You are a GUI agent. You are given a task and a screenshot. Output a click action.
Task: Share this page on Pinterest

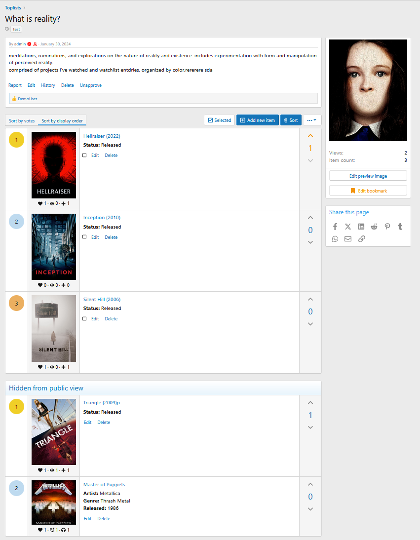point(387,227)
